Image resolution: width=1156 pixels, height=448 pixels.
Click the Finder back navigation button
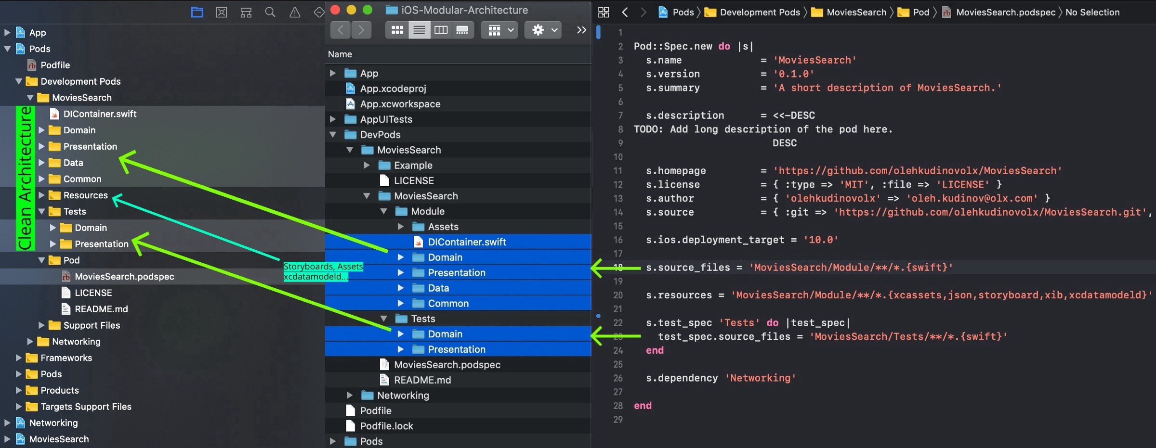click(x=341, y=30)
